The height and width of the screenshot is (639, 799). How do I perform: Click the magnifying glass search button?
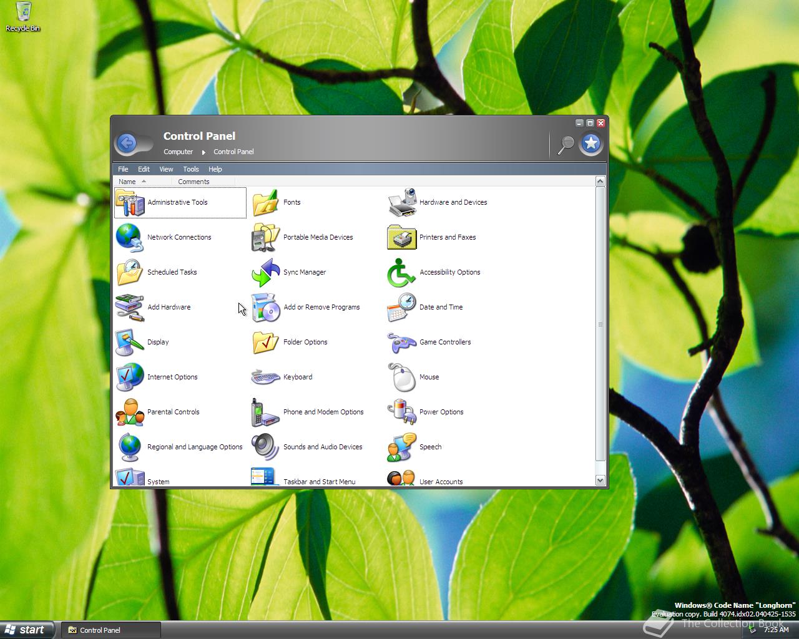pos(566,145)
